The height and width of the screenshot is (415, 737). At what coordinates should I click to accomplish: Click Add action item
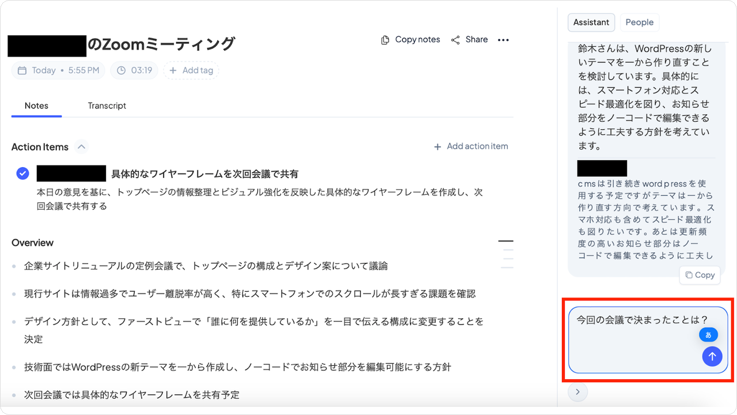coord(471,146)
